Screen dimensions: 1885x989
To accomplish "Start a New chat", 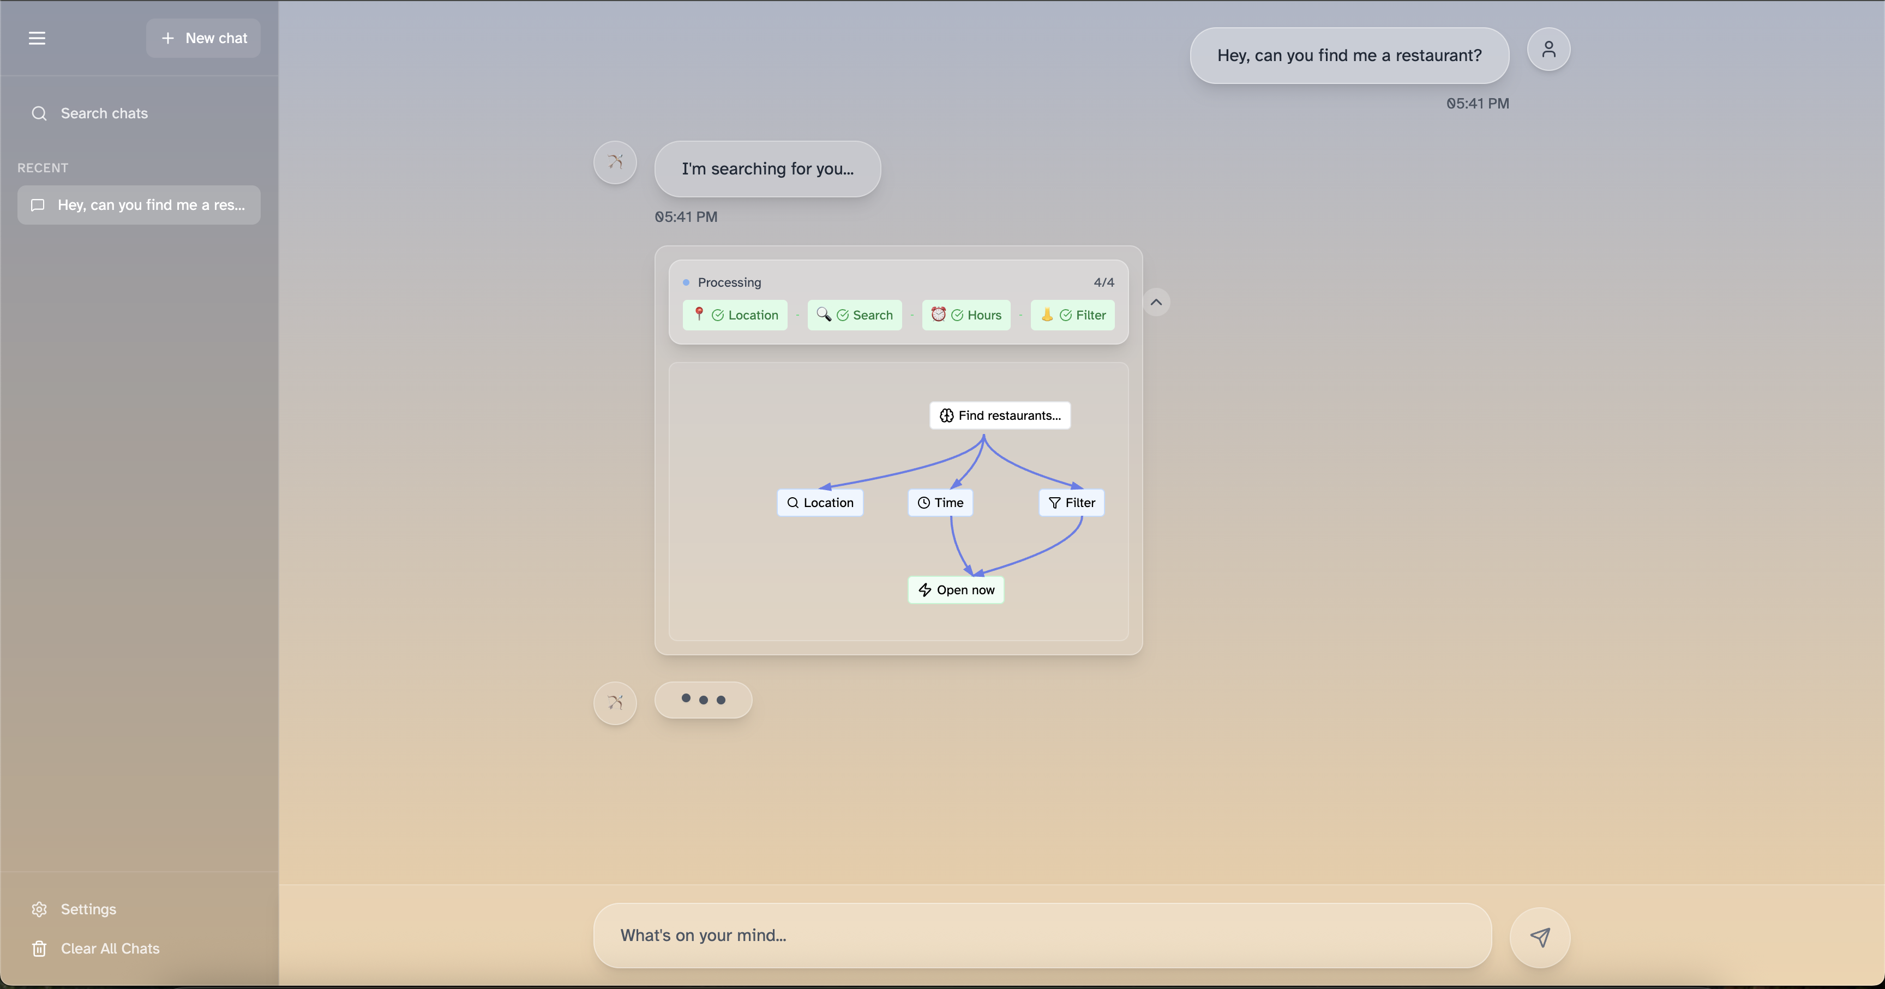I will pos(203,38).
